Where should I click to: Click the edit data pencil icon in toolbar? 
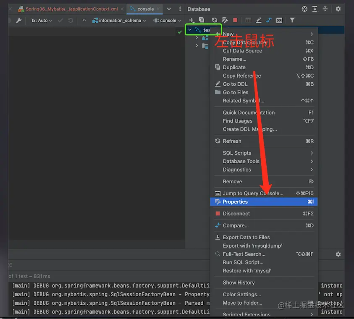259,20
